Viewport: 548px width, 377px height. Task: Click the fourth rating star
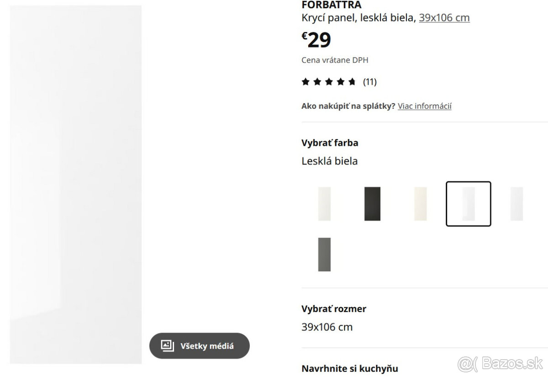coord(340,81)
